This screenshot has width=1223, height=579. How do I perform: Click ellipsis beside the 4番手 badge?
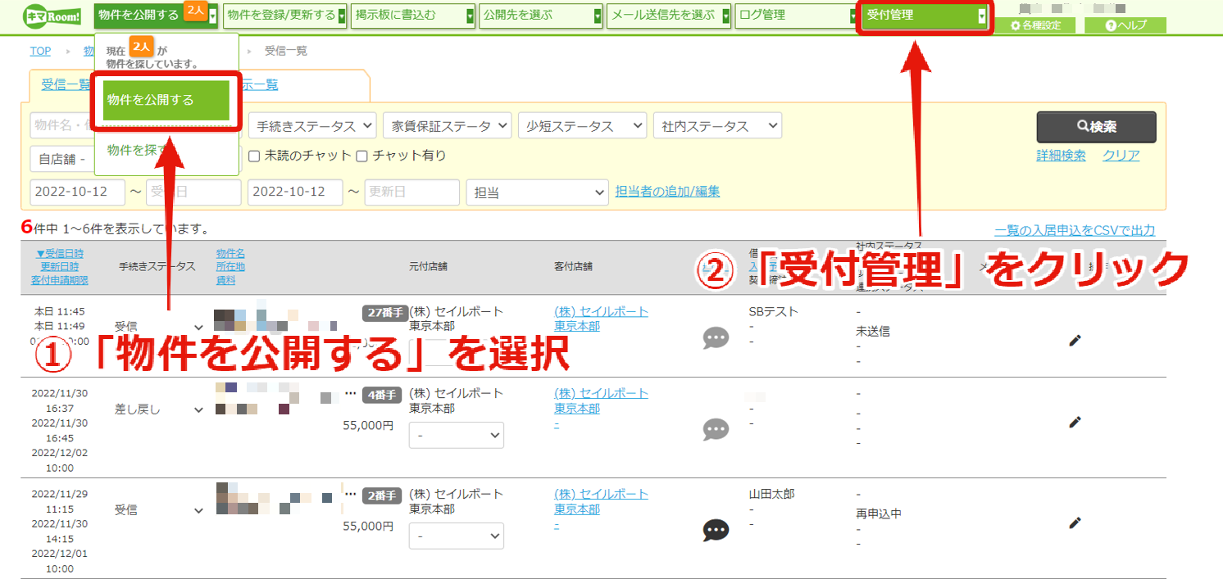pyautogui.click(x=351, y=393)
